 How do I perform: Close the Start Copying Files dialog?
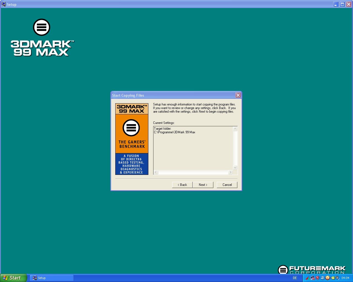[238, 95]
